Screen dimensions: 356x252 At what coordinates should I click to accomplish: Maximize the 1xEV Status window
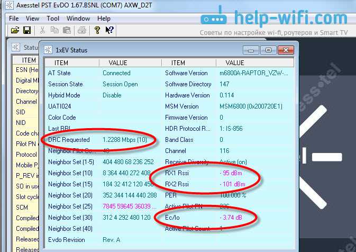[268, 50]
